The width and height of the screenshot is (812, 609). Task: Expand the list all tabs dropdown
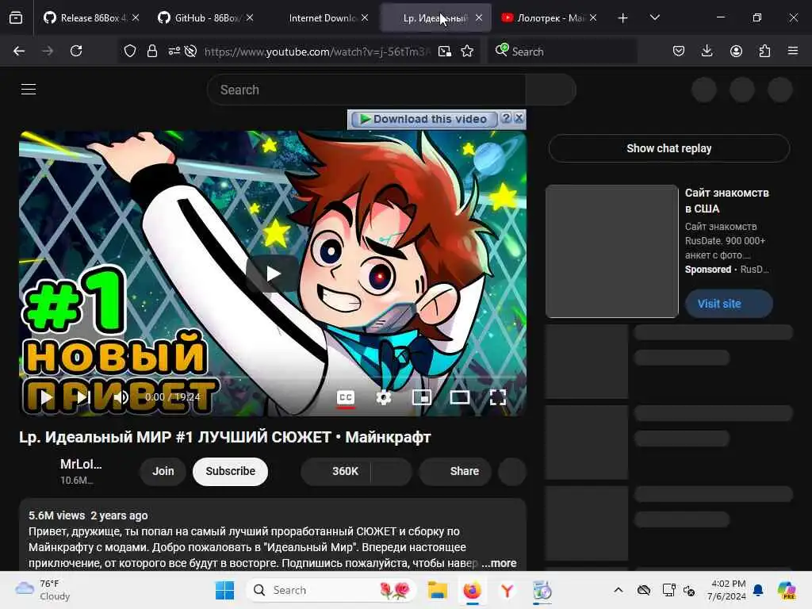pos(654,17)
